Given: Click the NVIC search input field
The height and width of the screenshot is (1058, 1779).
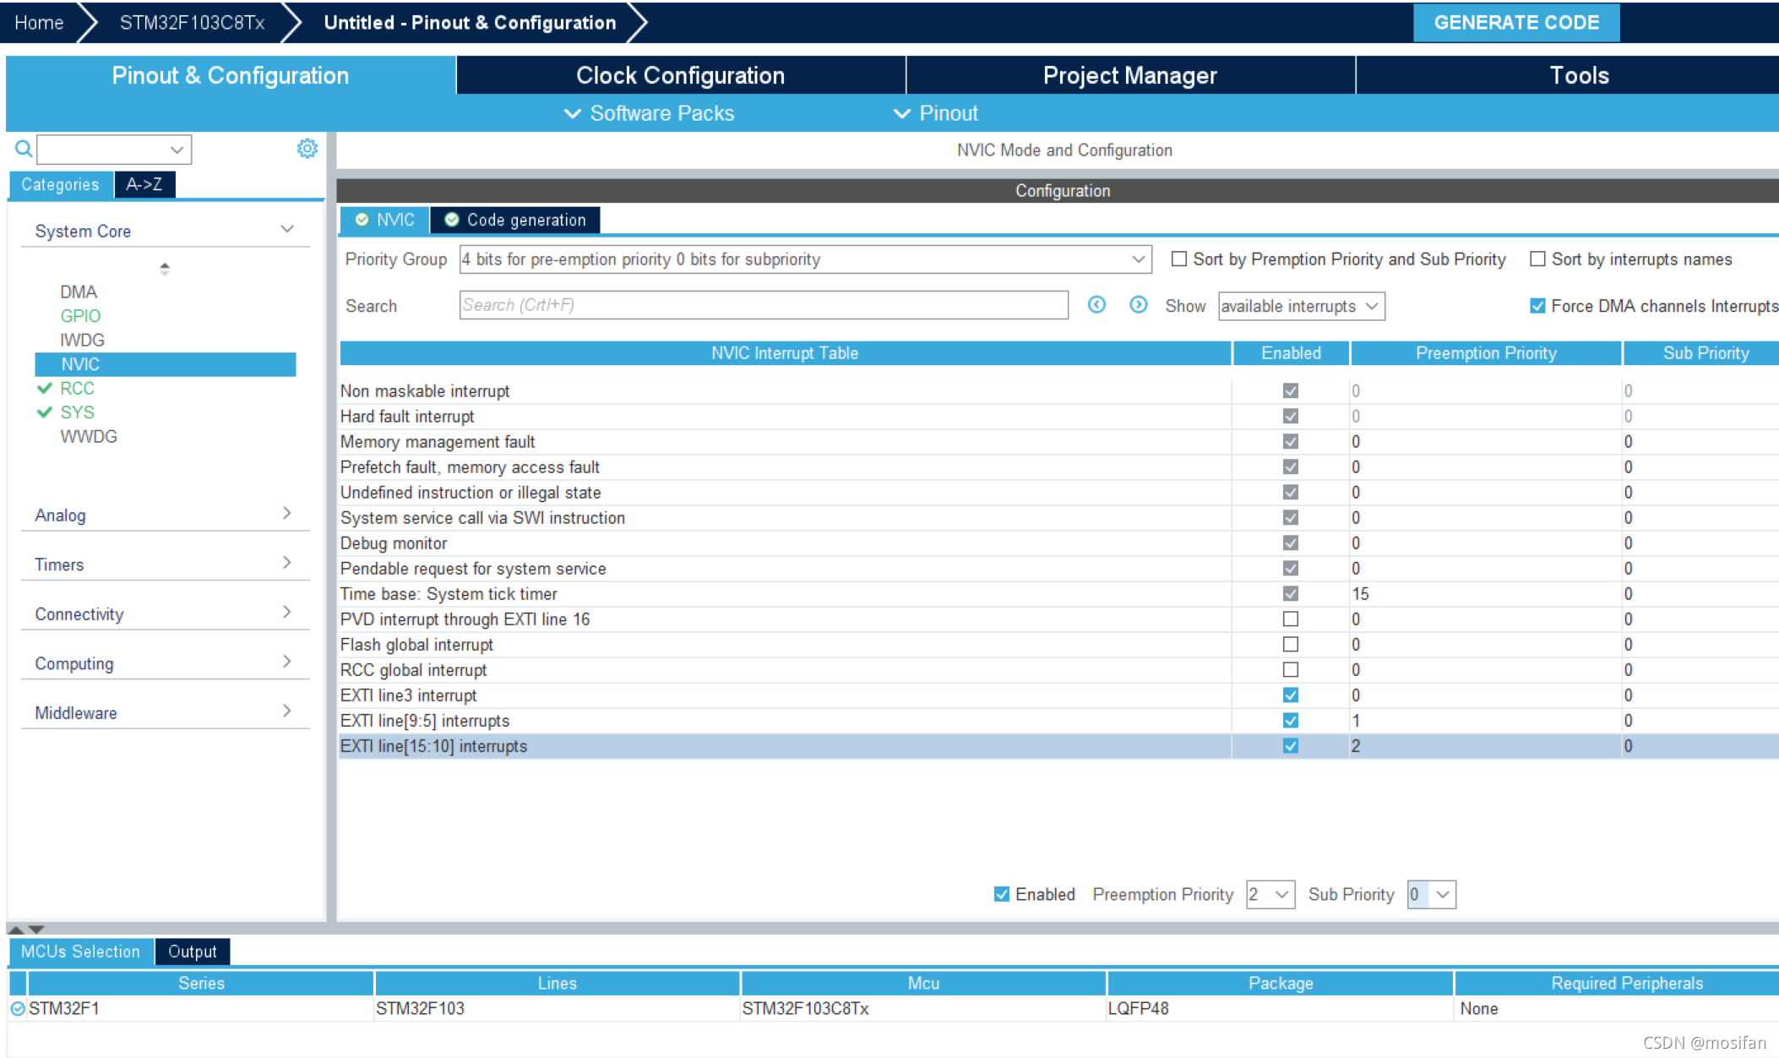Looking at the screenshot, I should [x=764, y=305].
